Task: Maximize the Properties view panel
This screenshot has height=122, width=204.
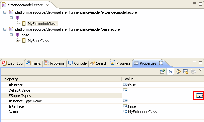Action: tap(201, 62)
